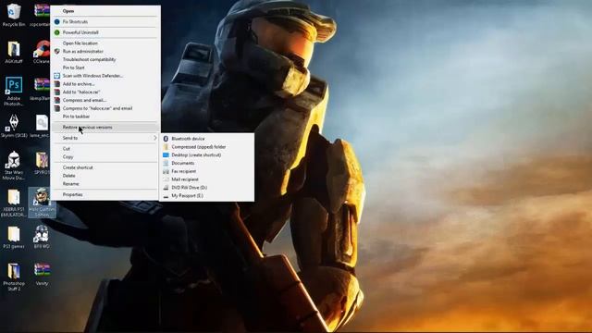
Task: Send to Compressed (zipped) folder
Action: [207, 147]
